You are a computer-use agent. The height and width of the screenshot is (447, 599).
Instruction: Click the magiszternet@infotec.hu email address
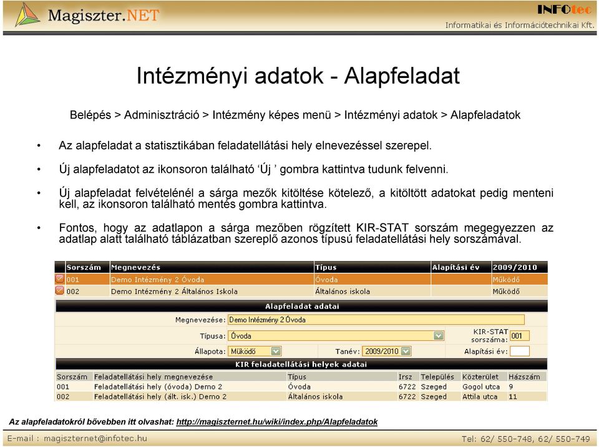(95, 438)
